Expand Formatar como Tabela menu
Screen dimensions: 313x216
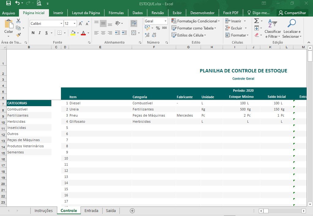tap(194, 28)
